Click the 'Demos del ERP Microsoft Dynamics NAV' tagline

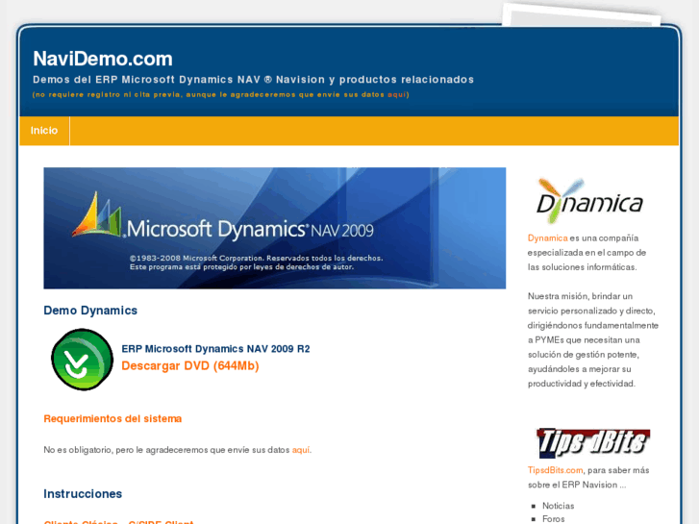253,80
